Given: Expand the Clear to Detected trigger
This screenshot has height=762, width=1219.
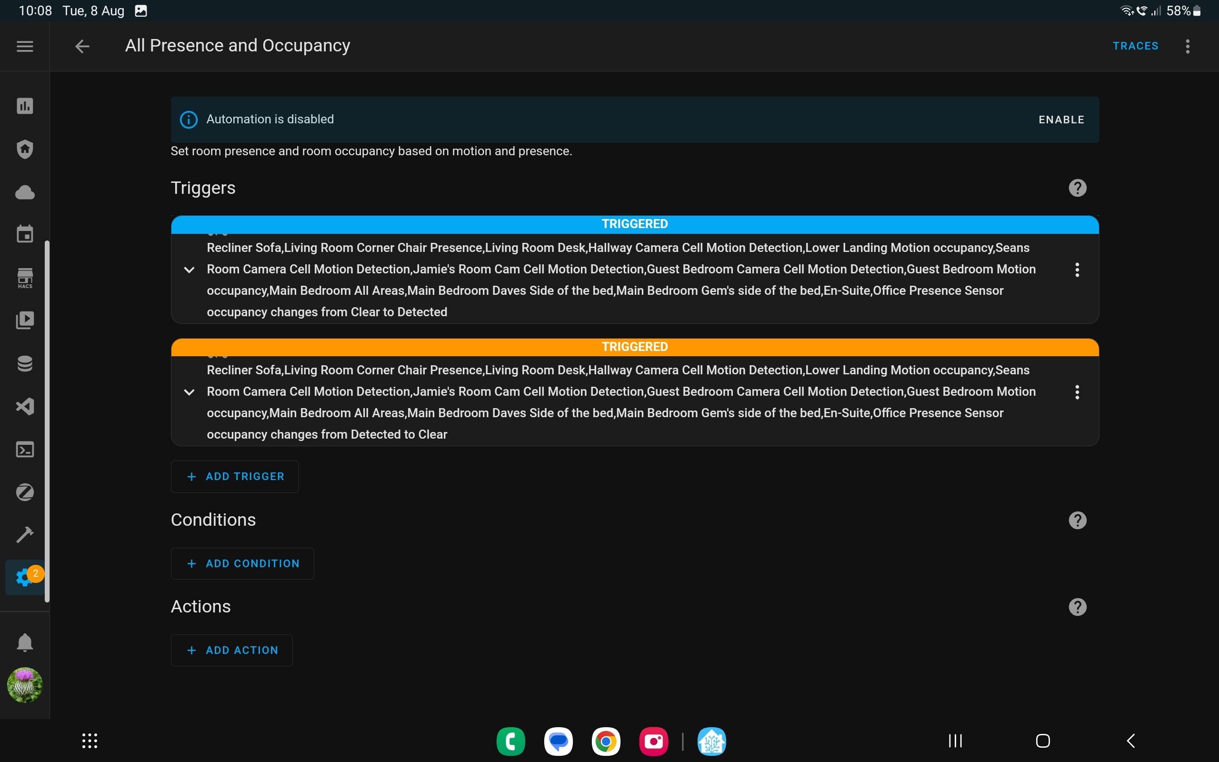Looking at the screenshot, I should click(x=189, y=270).
